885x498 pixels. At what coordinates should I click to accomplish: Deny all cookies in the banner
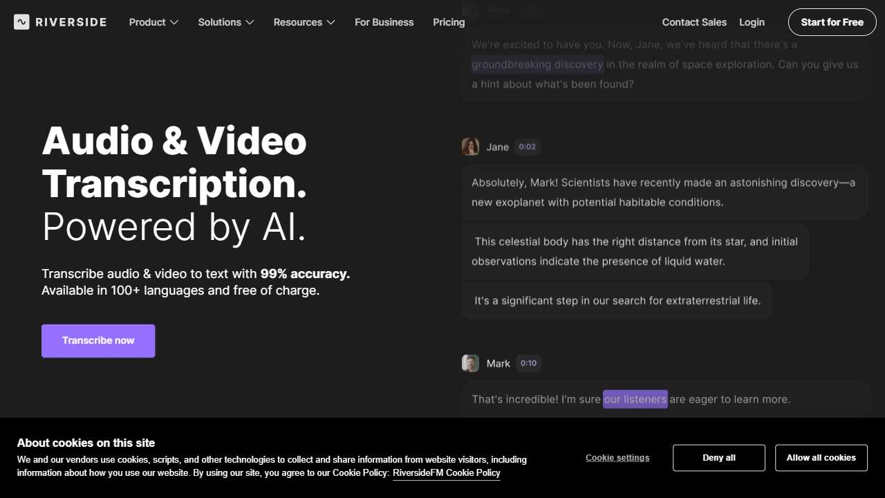click(x=718, y=457)
